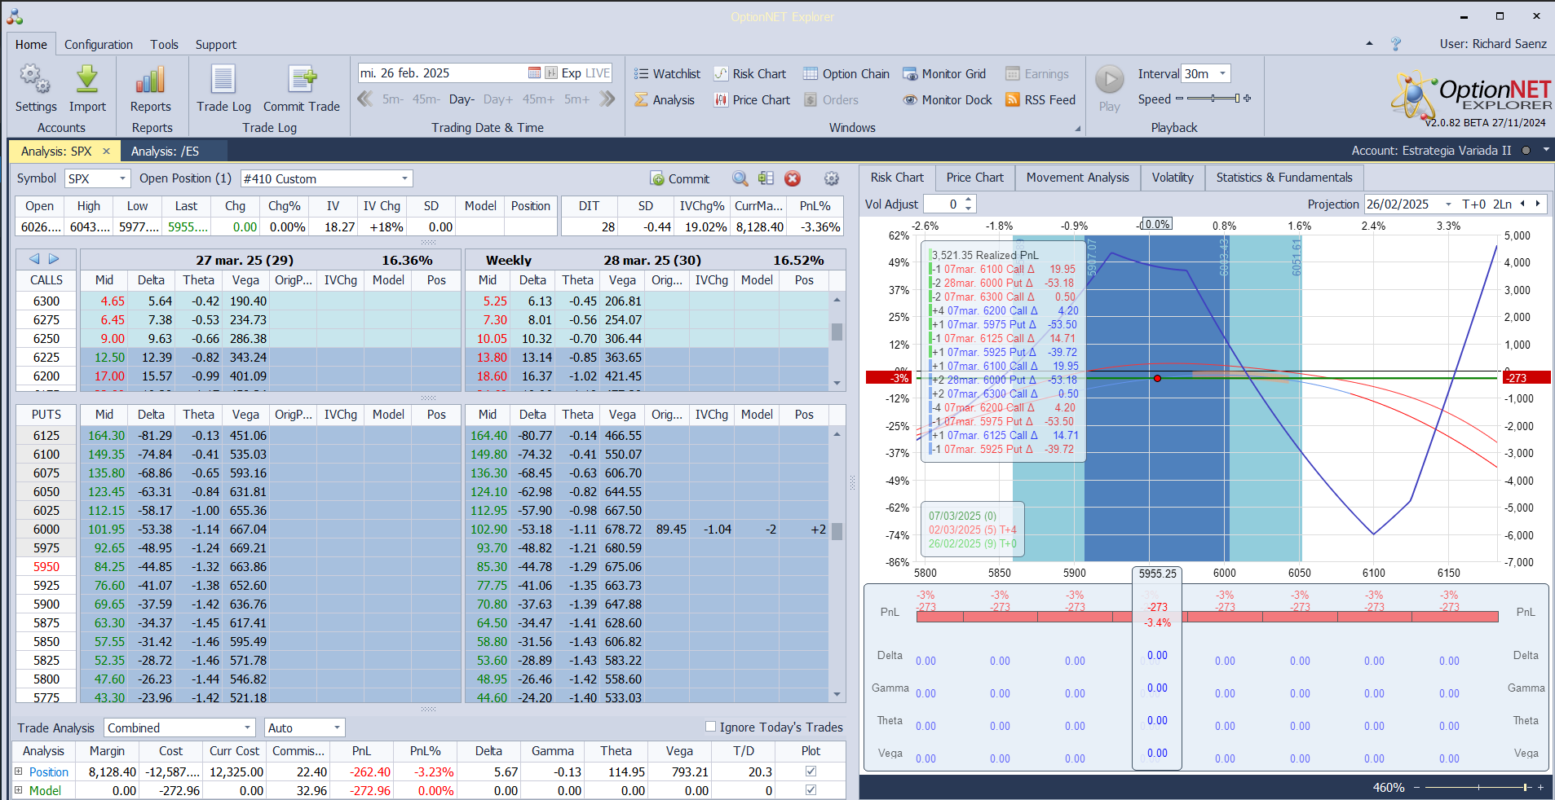Open the Configuration ribbon tab

tap(99, 45)
